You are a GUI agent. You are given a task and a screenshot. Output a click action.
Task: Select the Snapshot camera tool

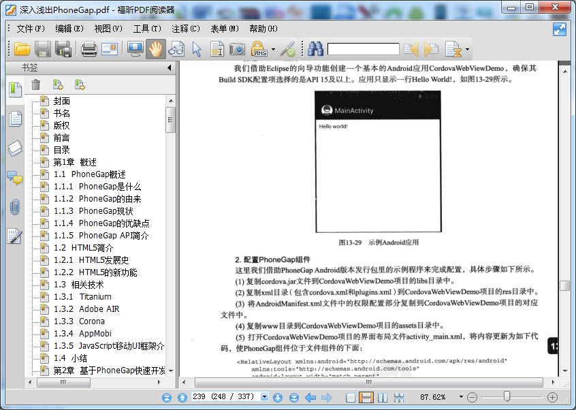(x=238, y=49)
